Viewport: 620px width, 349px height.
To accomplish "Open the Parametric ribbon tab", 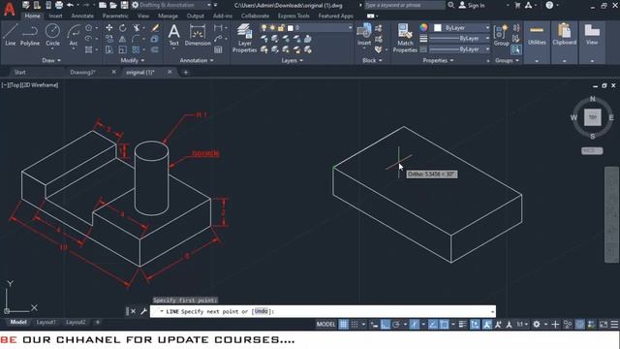I will 115,16.
